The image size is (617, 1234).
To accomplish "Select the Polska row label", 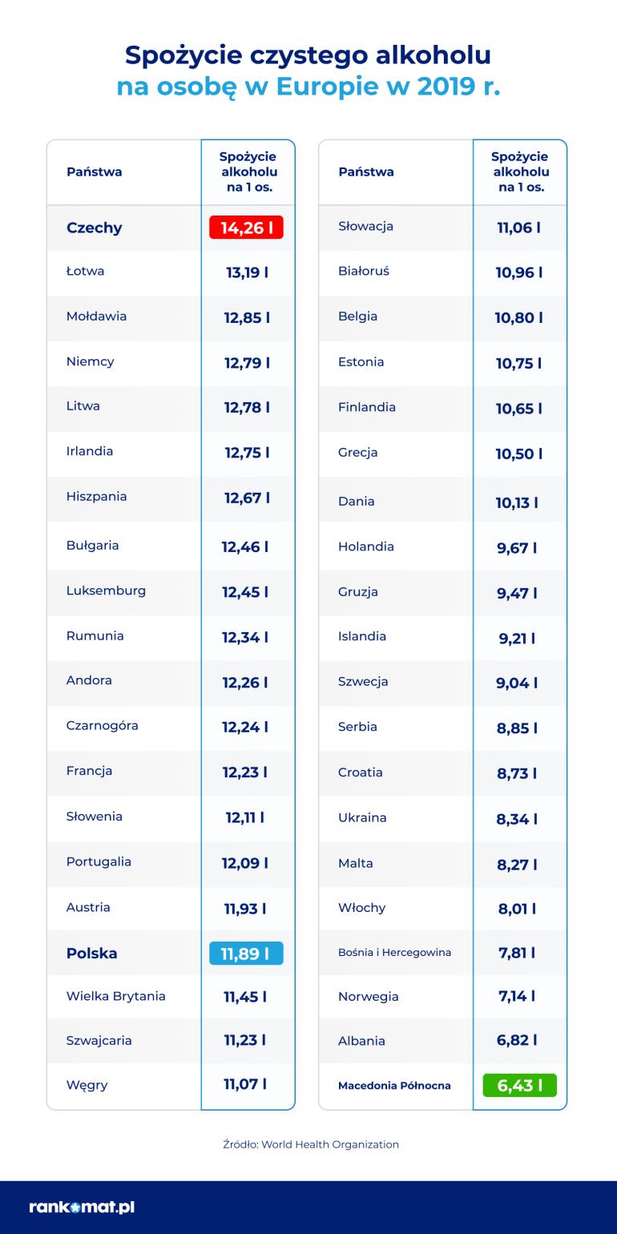I will tap(92, 954).
